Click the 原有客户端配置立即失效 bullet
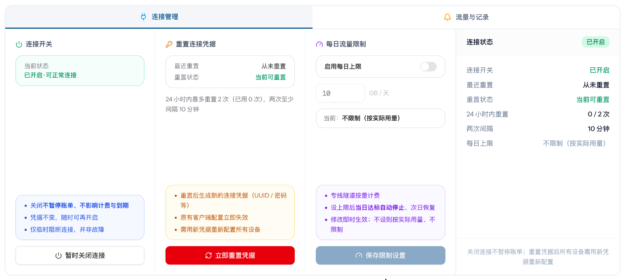Image resolution: width=626 pixels, height=280 pixels. click(x=214, y=217)
